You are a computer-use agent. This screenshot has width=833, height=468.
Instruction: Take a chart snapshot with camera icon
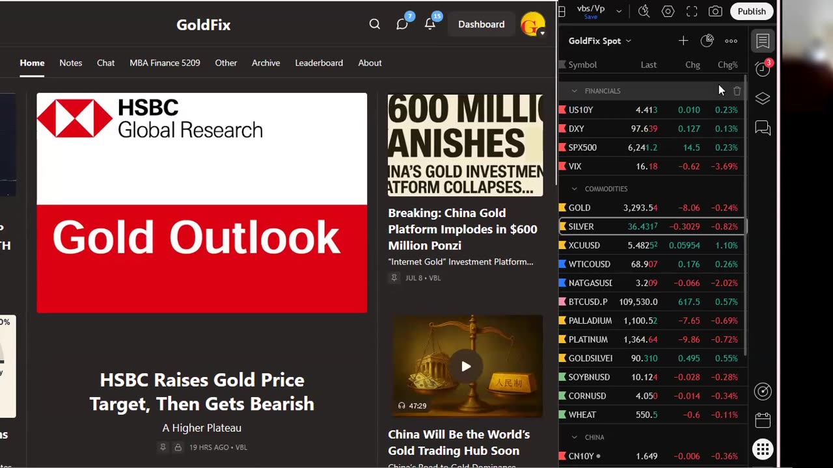(x=715, y=11)
